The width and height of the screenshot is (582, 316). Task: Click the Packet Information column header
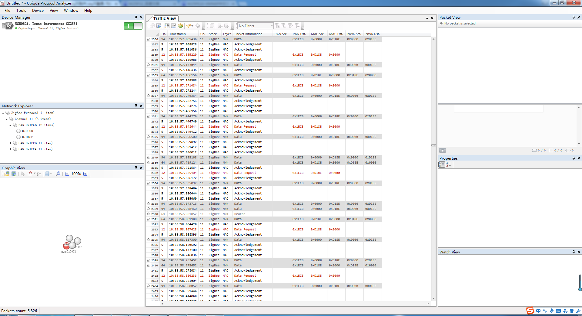[248, 34]
